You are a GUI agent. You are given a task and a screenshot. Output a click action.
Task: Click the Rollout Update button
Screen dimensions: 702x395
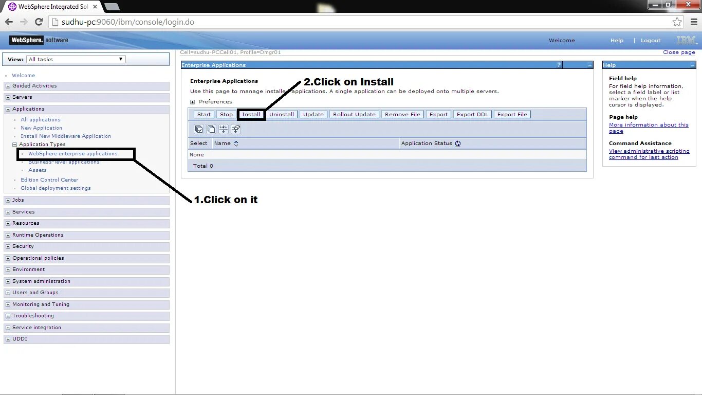[354, 115]
